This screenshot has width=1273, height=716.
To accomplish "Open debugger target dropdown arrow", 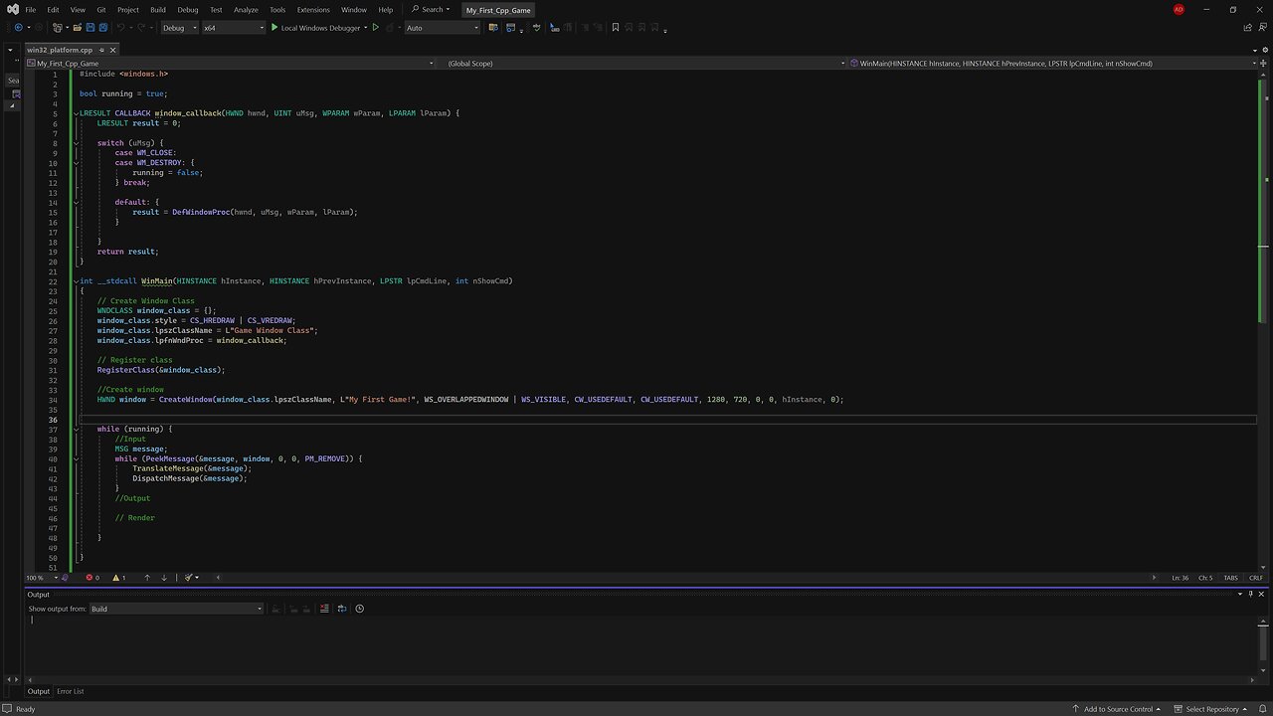I will [366, 28].
